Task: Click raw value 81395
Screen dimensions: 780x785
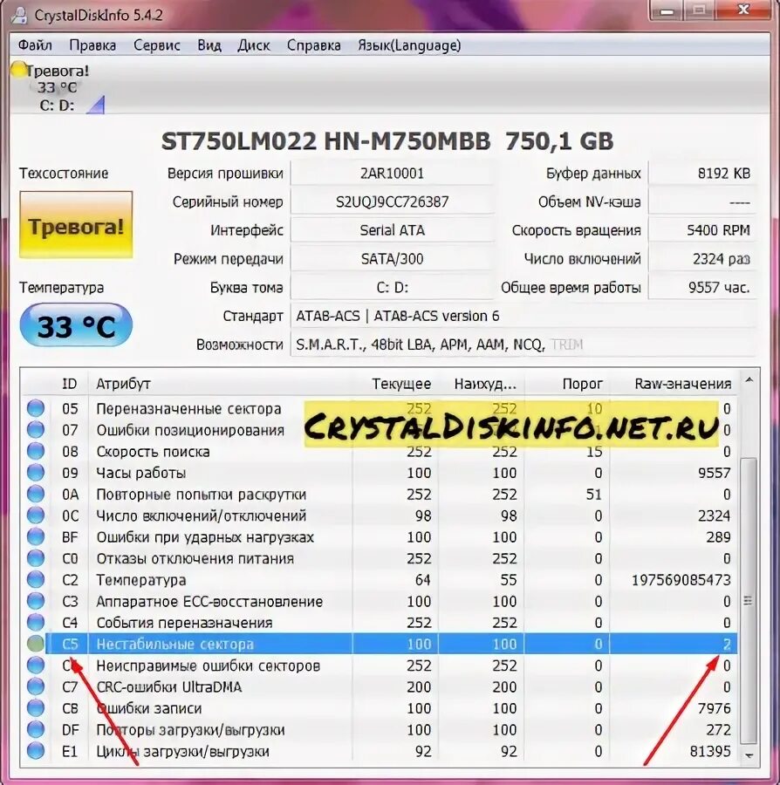Action: pyautogui.click(x=710, y=751)
